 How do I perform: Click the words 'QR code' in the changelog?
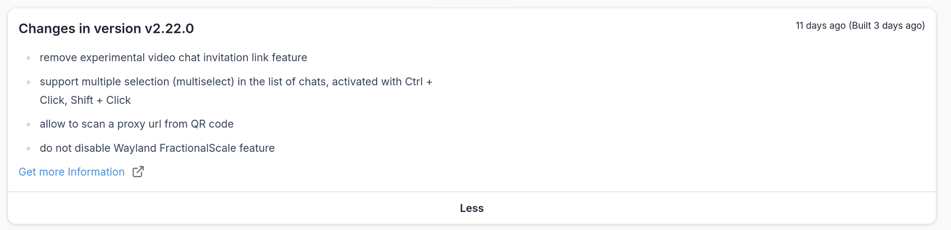[212, 124]
